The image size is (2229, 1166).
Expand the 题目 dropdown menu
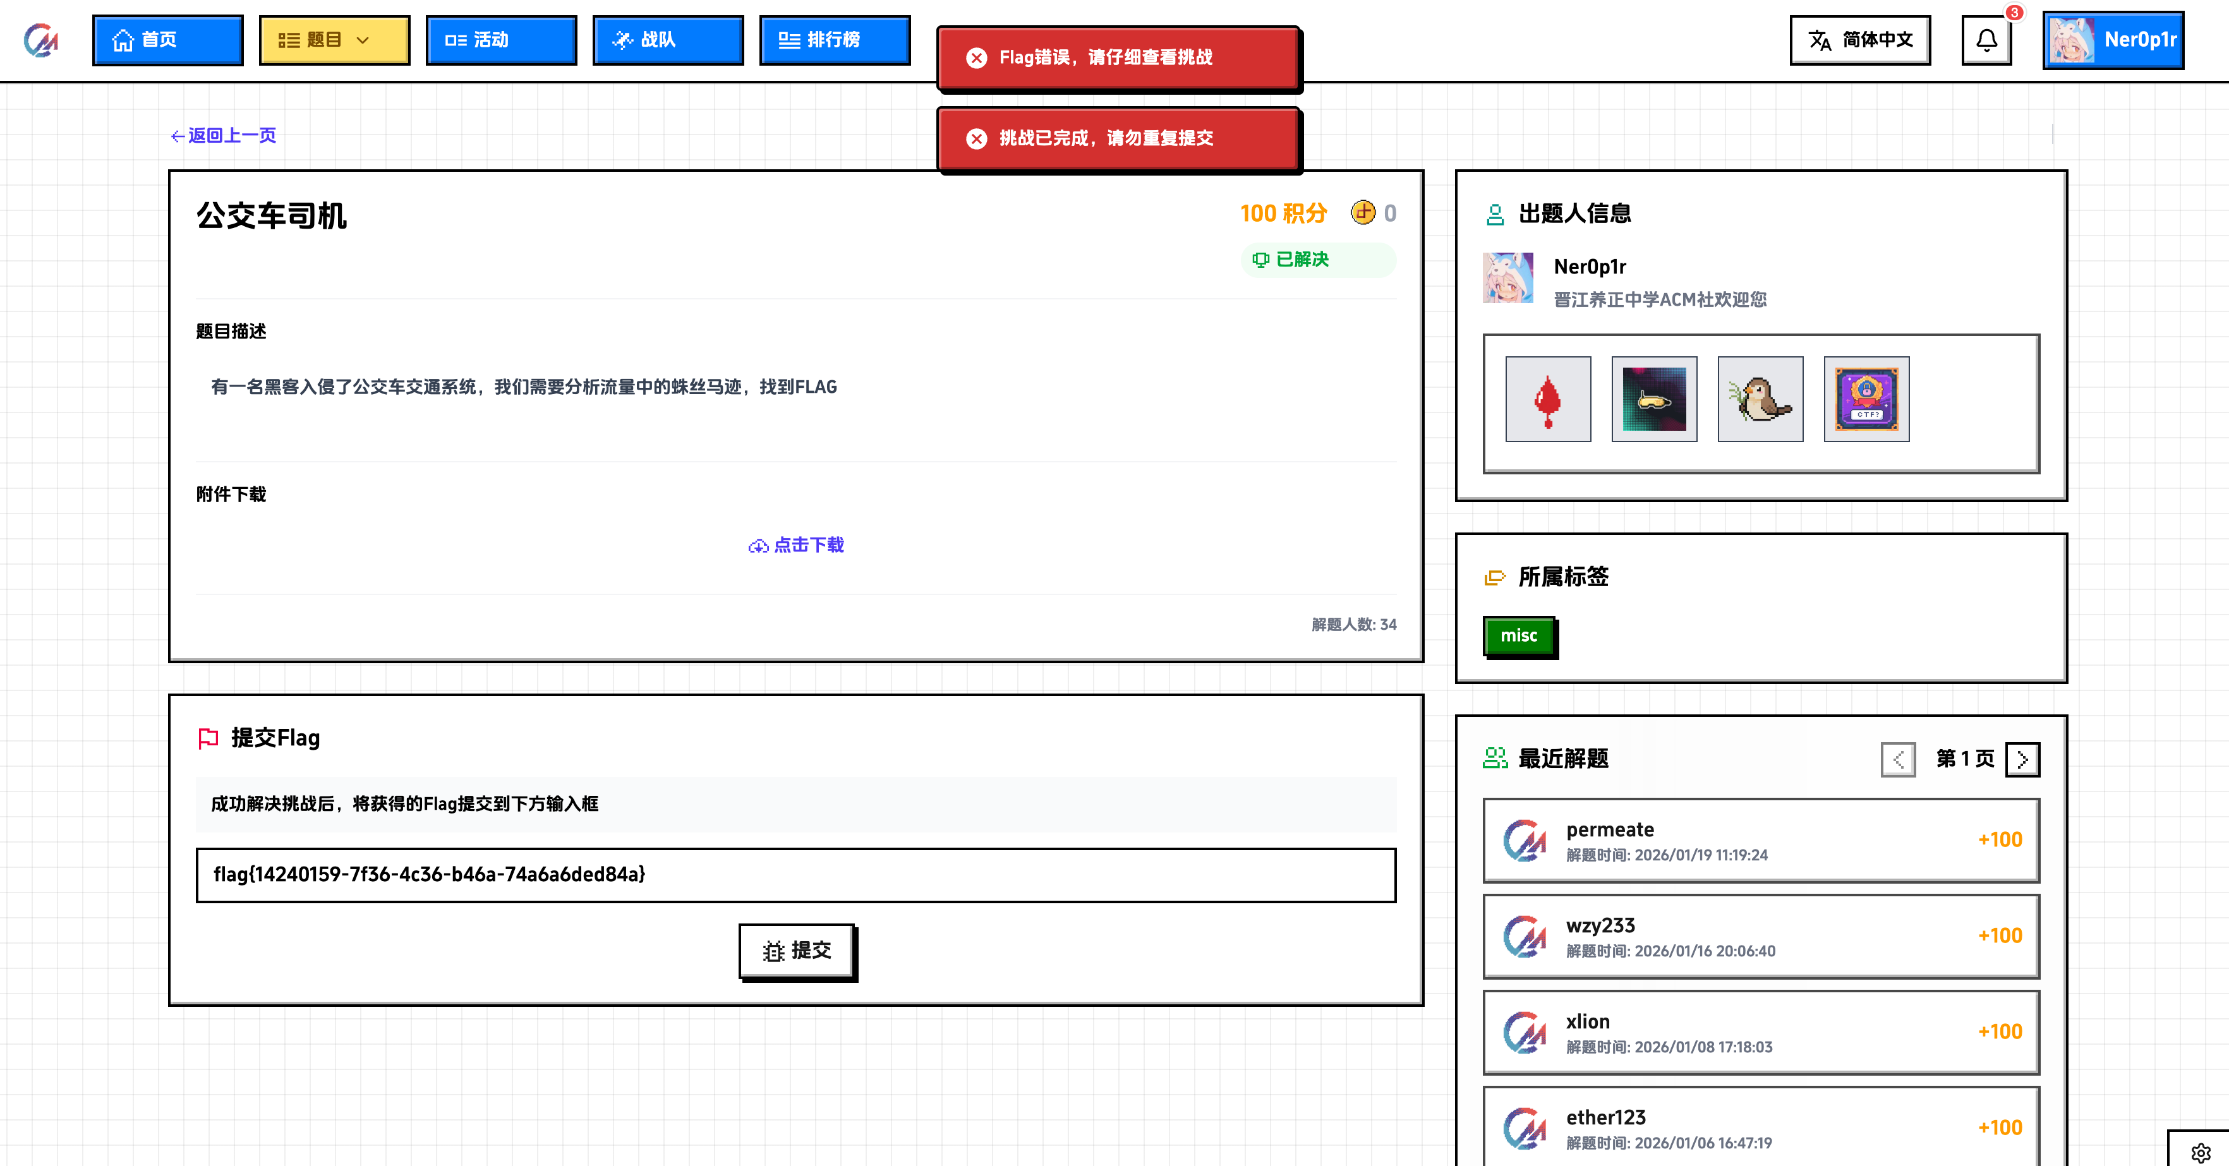coord(334,40)
